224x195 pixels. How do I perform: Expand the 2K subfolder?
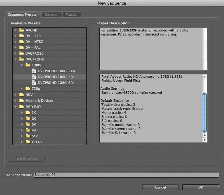22,118
